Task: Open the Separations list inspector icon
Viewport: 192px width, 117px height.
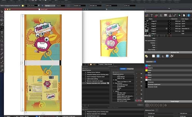Action: [x=147, y=15]
